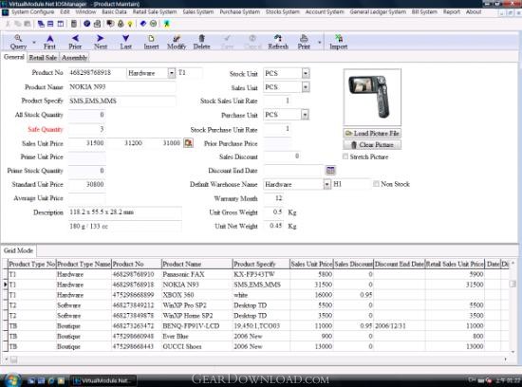Expand the Sales Unit dropdown
This screenshot has height=387, width=522.
pyautogui.click(x=306, y=87)
